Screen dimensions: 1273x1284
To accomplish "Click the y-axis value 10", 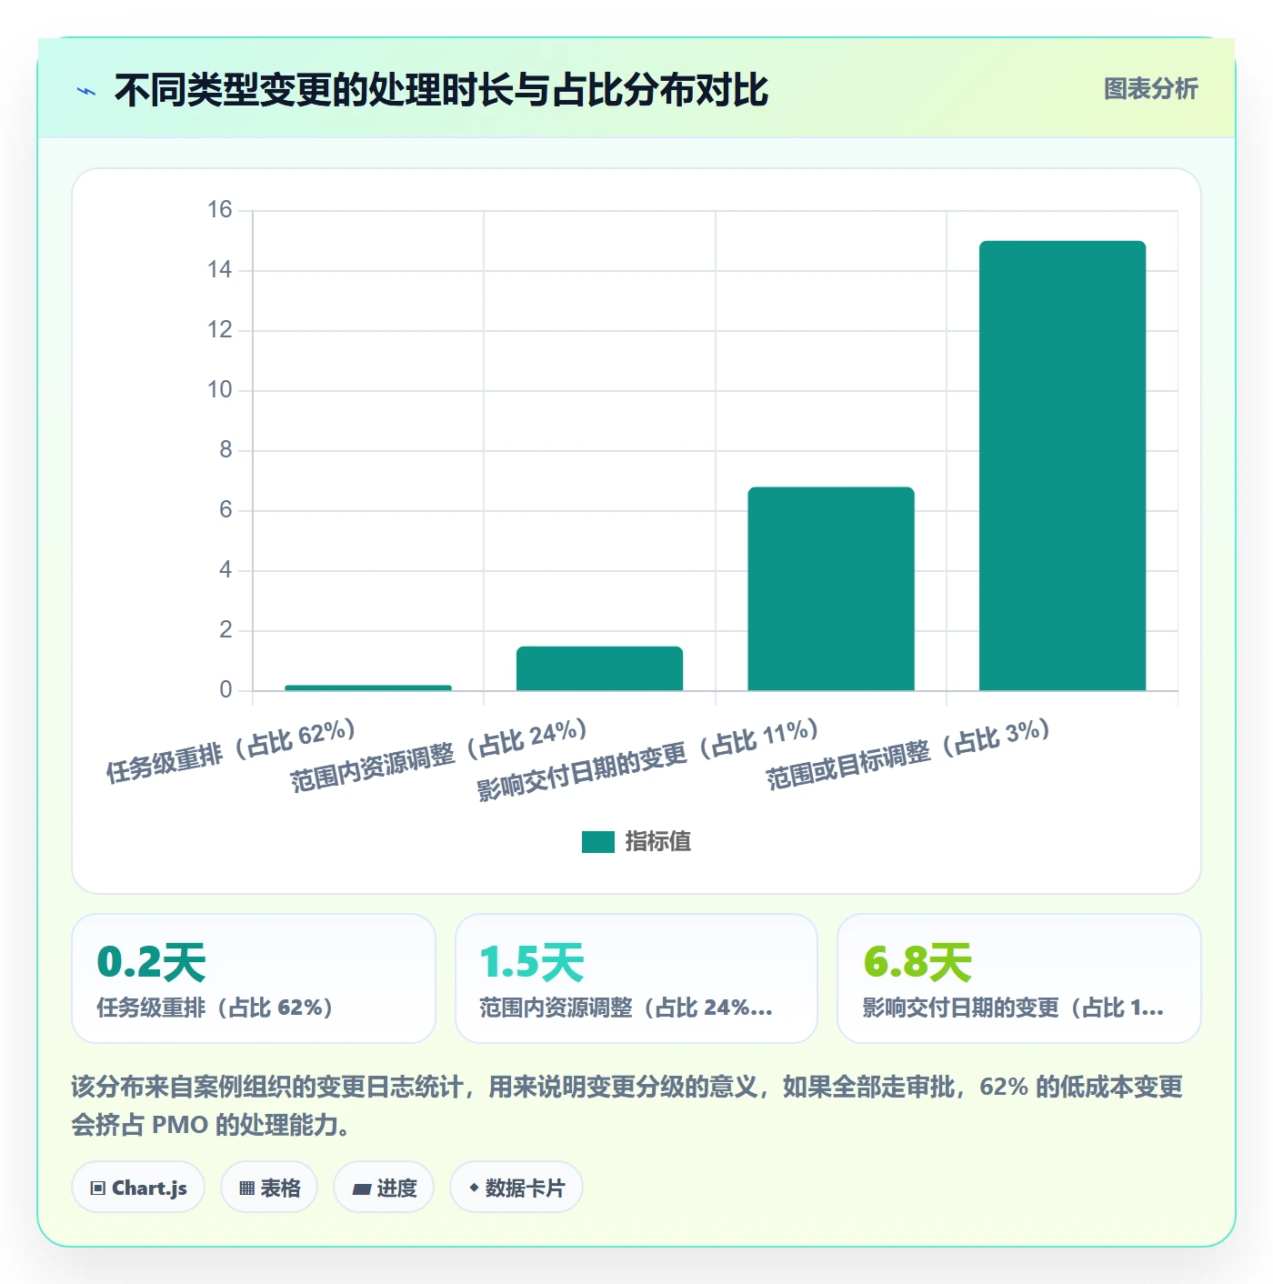I will [x=220, y=390].
